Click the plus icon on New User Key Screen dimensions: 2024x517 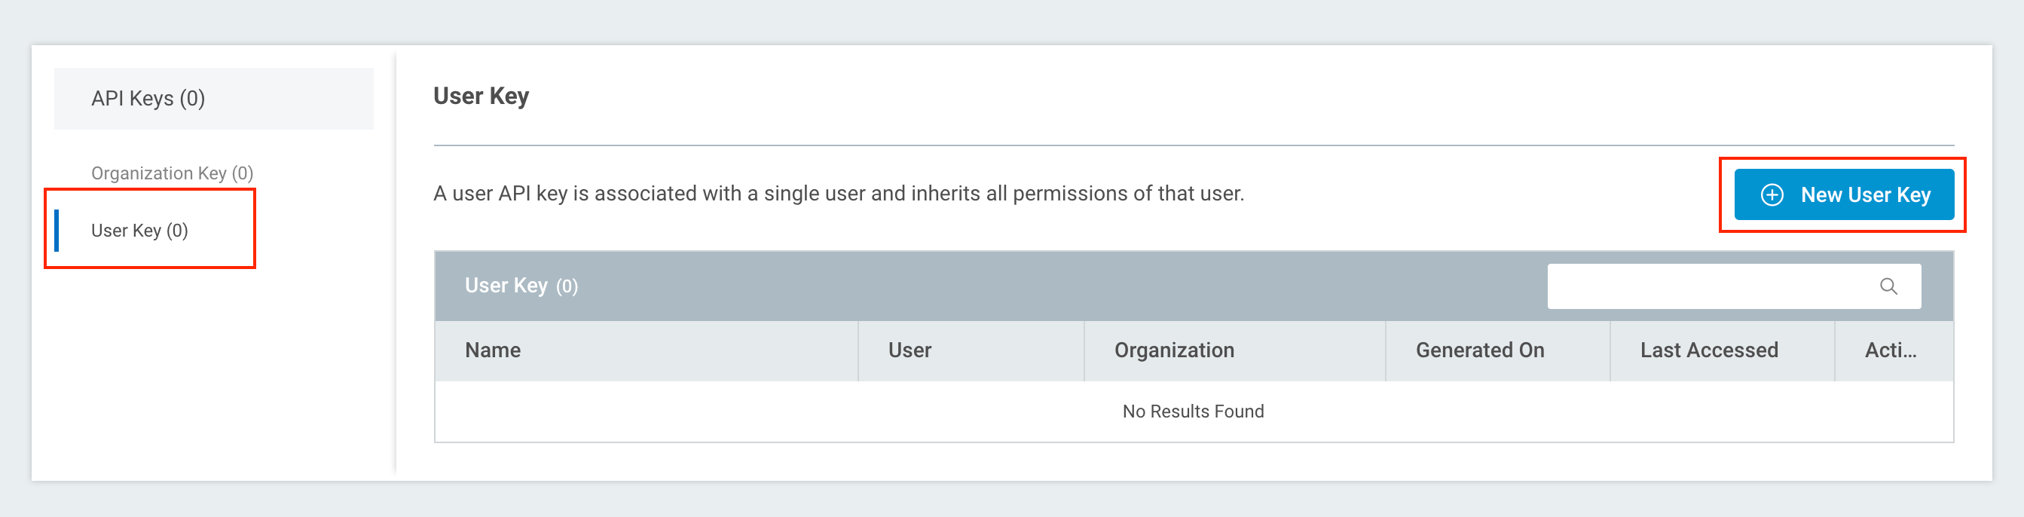click(x=1772, y=195)
